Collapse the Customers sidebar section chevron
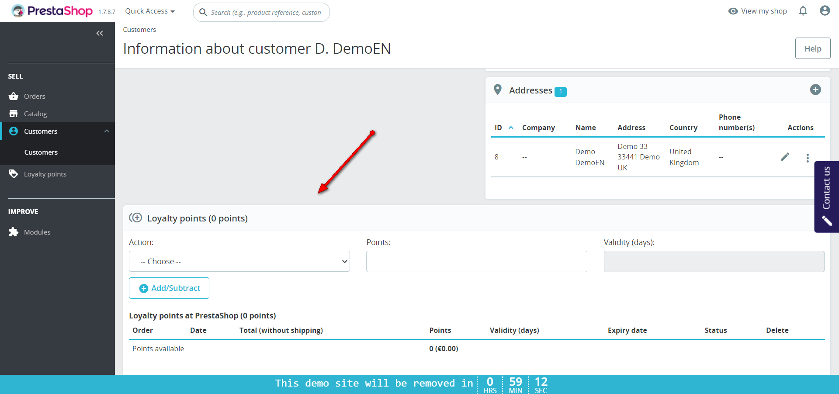This screenshot has width=839, height=394. (x=107, y=131)
